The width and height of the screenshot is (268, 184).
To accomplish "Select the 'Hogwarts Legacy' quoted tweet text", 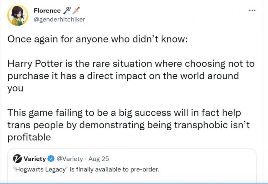I will point(85,170).
